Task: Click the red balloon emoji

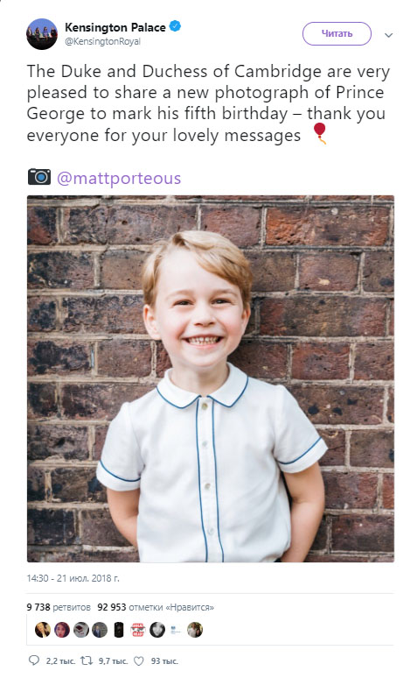Action: coord(319,133)
